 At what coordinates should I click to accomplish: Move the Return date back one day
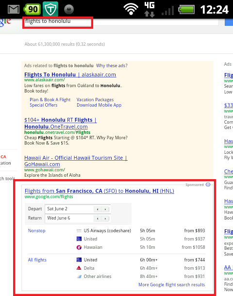(x=98, y=219)
